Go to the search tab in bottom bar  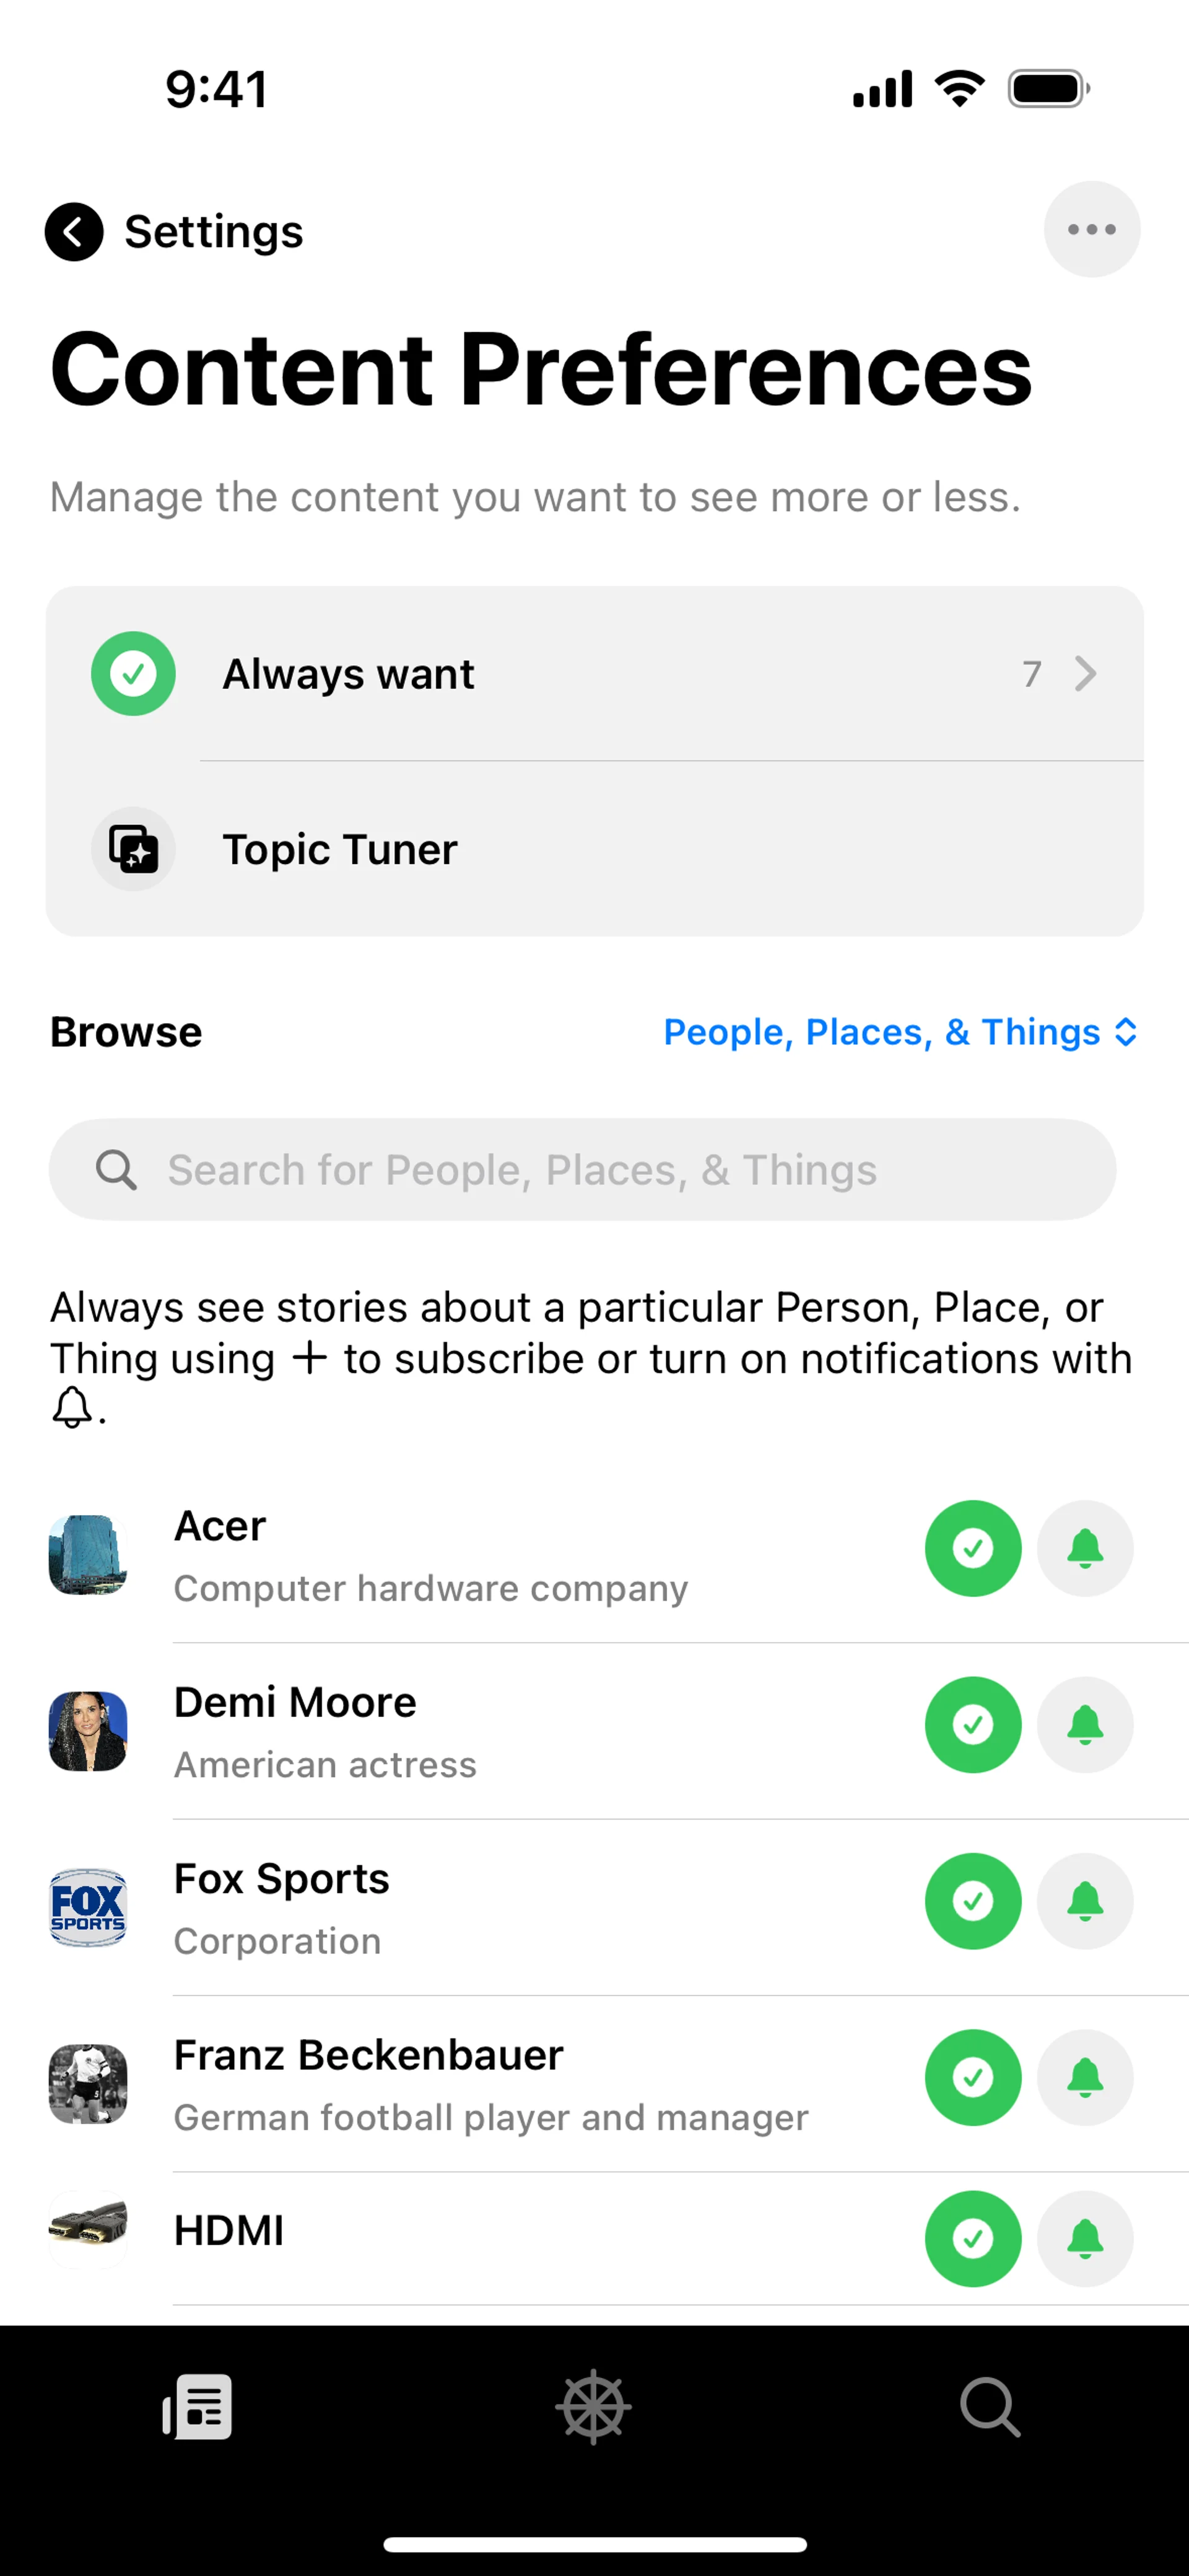click(990, 2407)
